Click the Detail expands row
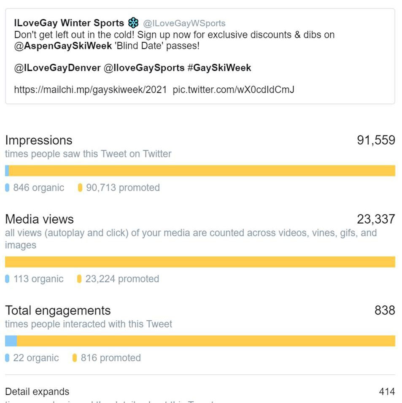Viewport: 402px width, 403px height. [200, 392]
